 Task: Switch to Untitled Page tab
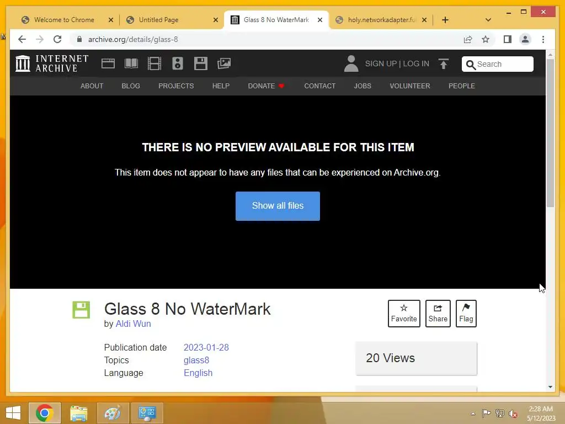pos(158,20)
